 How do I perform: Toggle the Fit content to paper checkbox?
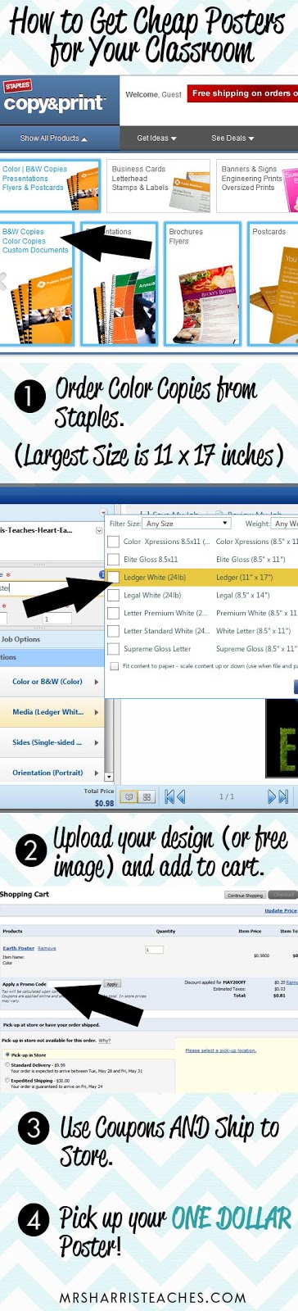tap(114, 667)
